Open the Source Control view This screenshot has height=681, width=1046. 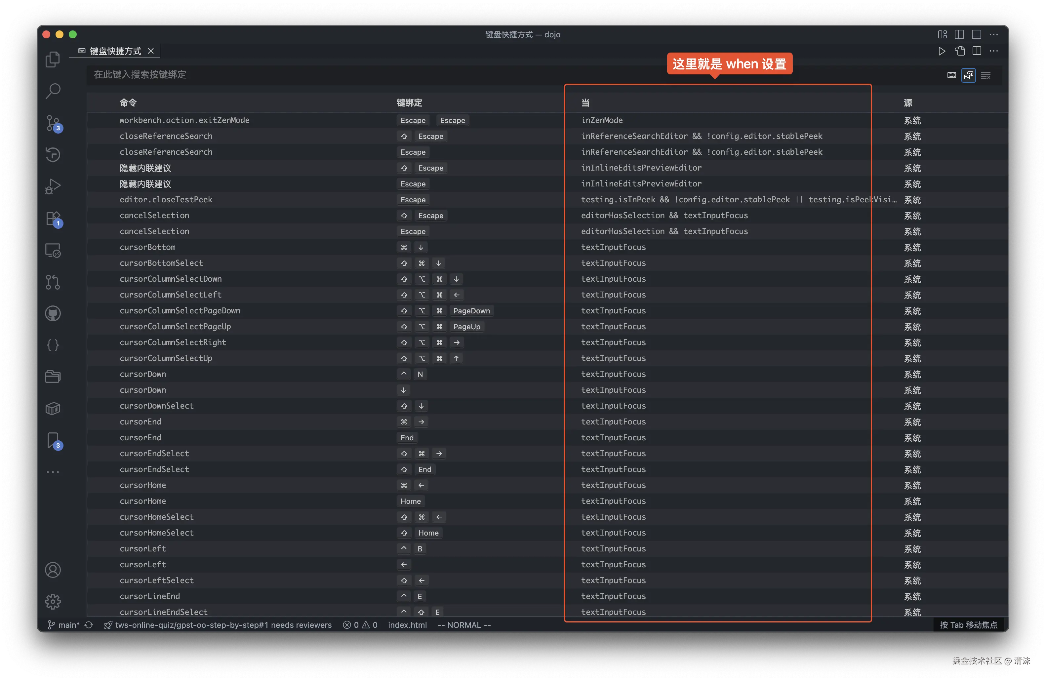coord(53,123)
